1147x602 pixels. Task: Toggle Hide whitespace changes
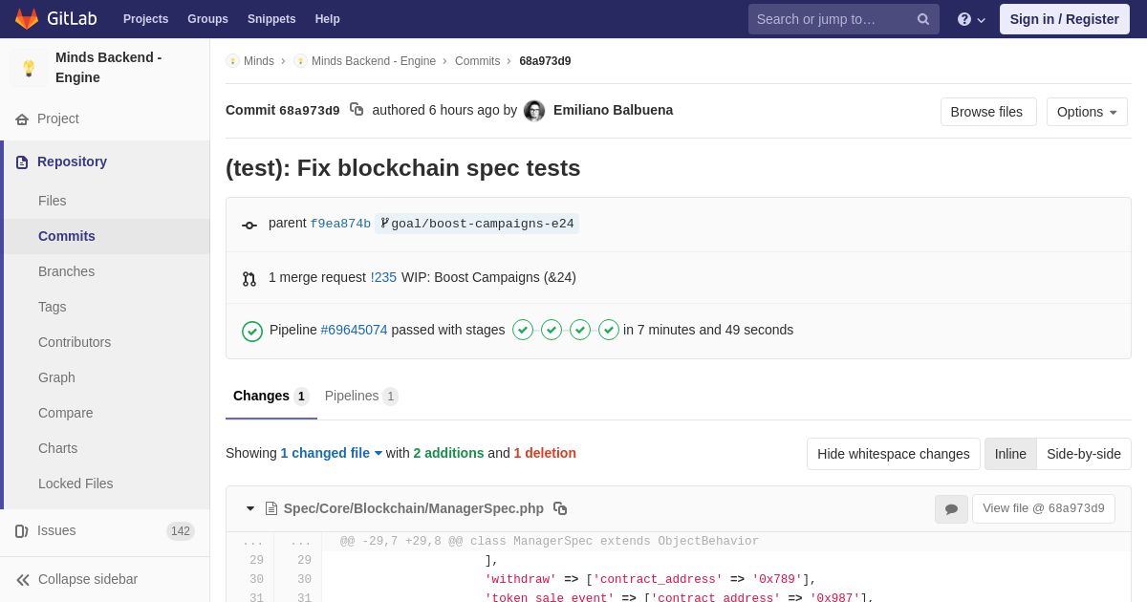click(894, 454)
